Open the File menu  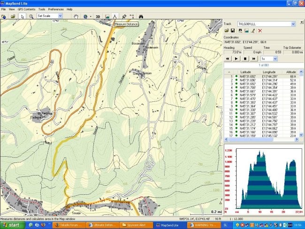pyautogui.click(x=3, y=9)
